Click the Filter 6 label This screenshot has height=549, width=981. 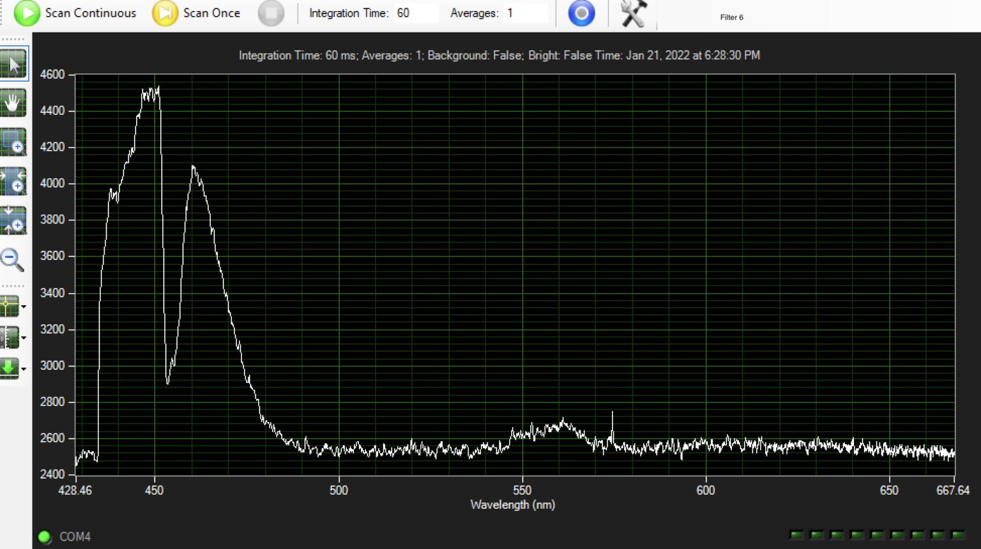click(x=731, y=17)
